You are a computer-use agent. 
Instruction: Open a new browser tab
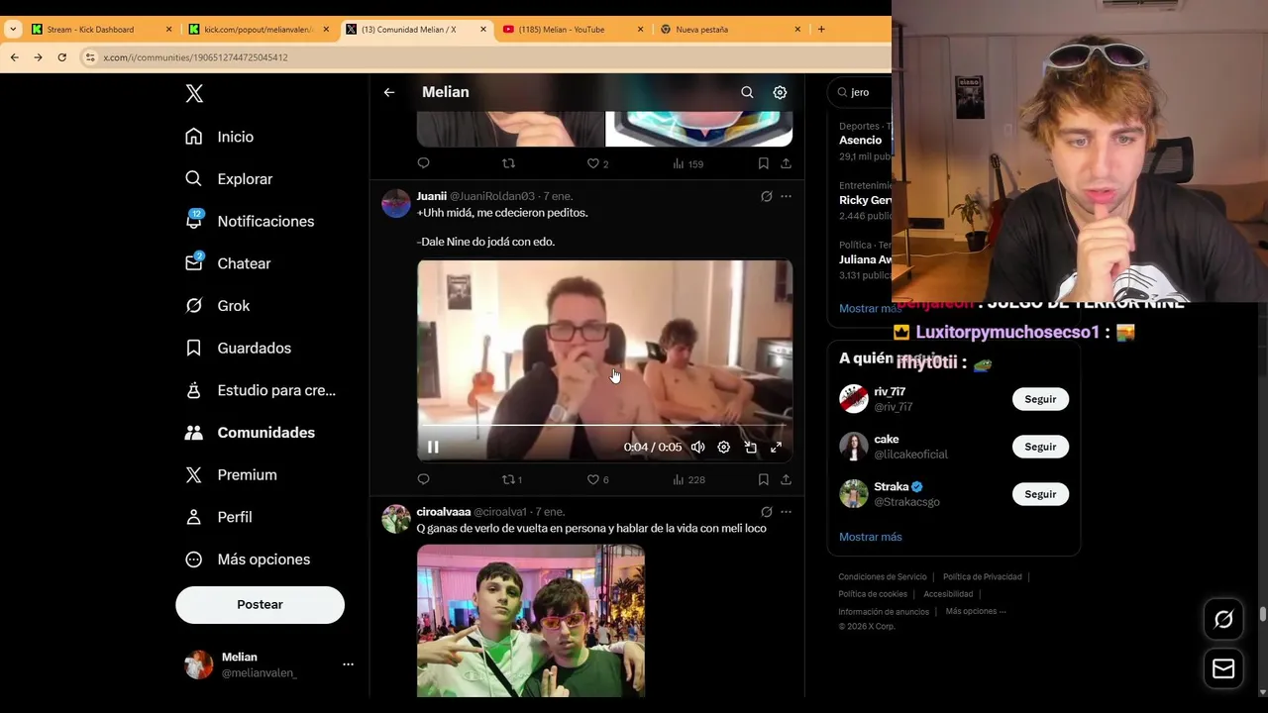click(x=821, y=30)
